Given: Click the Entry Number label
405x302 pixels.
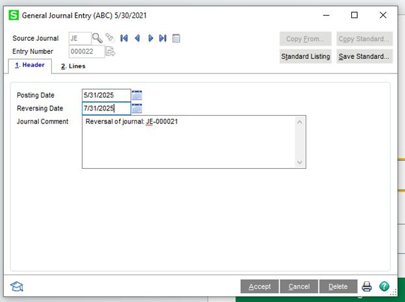Looking at the screenshot, I should tap(32, 51).
